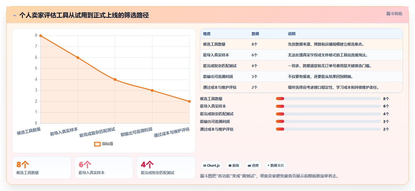Screen dimensions: 415x191
Task: Click the 能完成复杂匹配测试 progress bar
Action: pyautogui.click(x=328, y=114)
